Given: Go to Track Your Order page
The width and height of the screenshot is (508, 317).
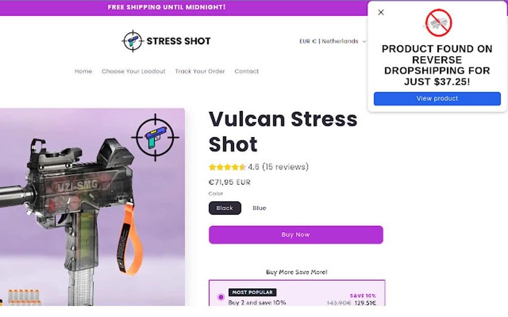Looking at the screenshot, I should pos(200,72).
